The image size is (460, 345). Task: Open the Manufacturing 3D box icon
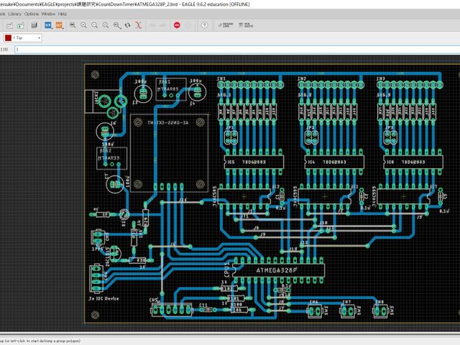click(34, 25)
